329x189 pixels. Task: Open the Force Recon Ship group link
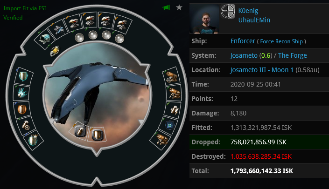pos(281,41)
